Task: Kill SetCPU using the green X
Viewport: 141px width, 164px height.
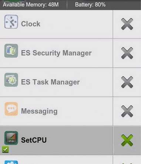Action: point(127,141)
